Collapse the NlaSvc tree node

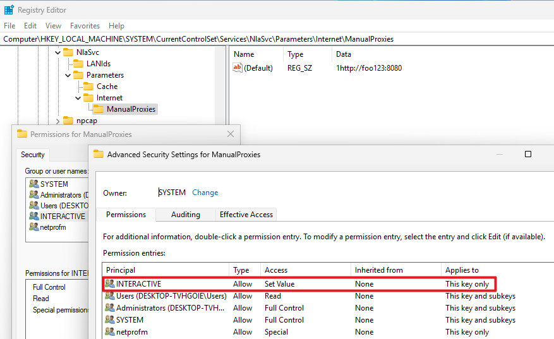coord(58,52)
